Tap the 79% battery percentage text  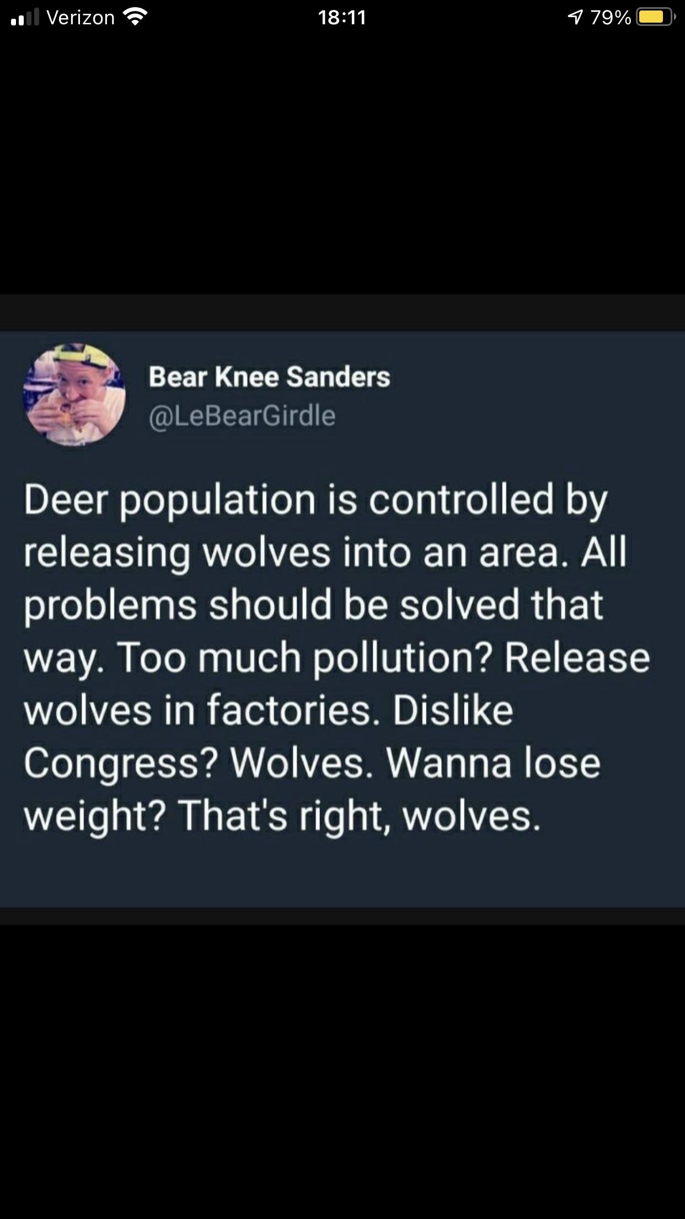coord(611,18)
